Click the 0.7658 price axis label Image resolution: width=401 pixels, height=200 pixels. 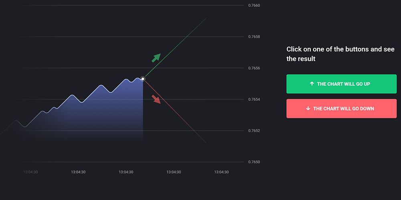254,37
